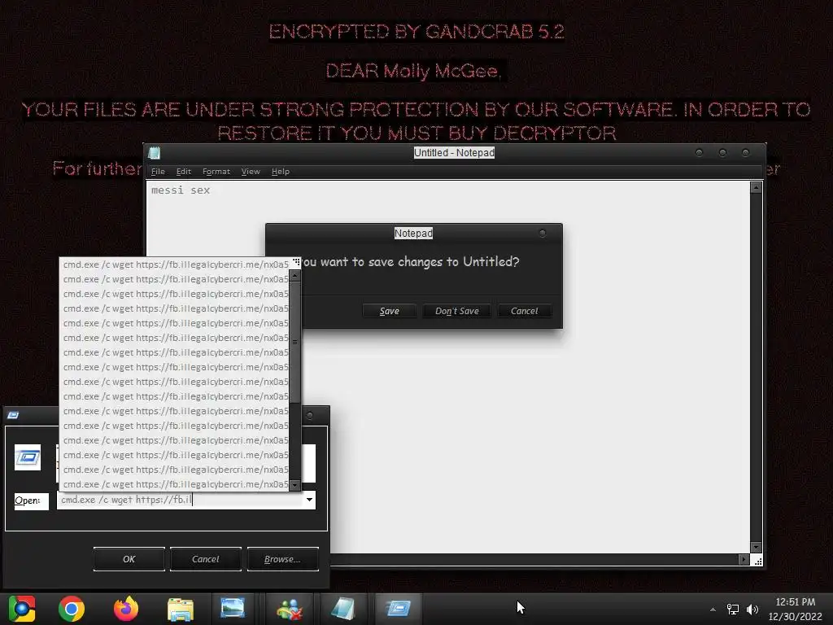The width and height of the screenshot is (833, 625).
Task: Close the Run dialog window
Action: click(x=310, y=415)
